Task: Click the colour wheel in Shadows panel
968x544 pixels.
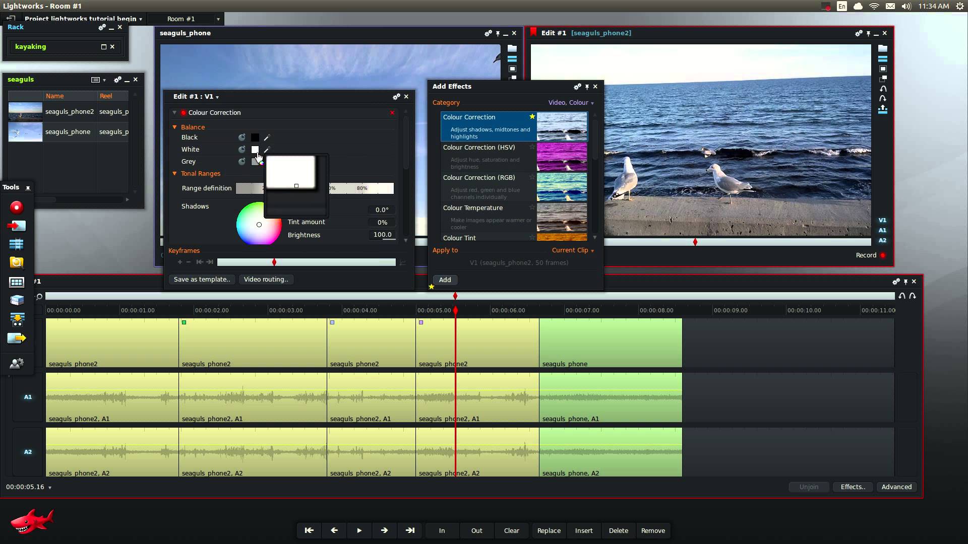Action: pos(259,225)
